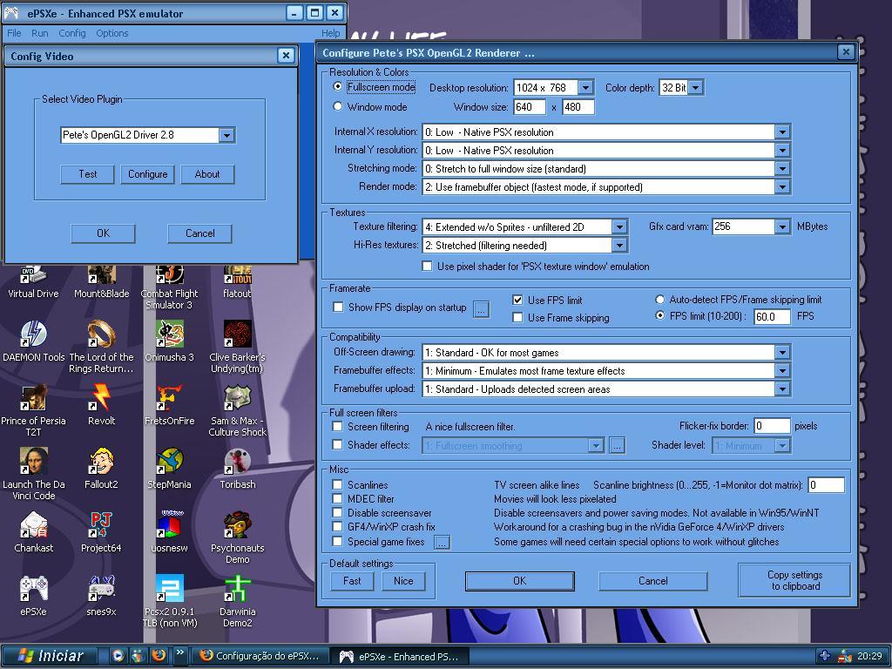Open the Internal X resolution dropdown
This screenshot has width=892, height=669.
tap(782, 132)
